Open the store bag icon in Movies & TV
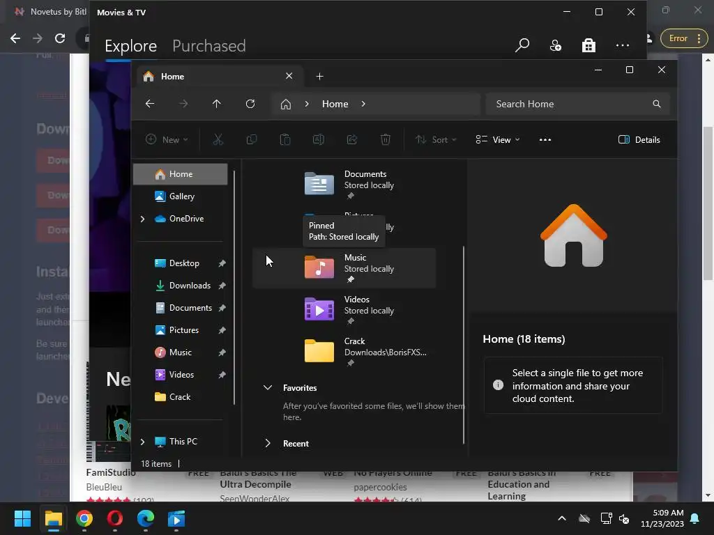Viewport: 714px width, 535px height. click(588, 45)
